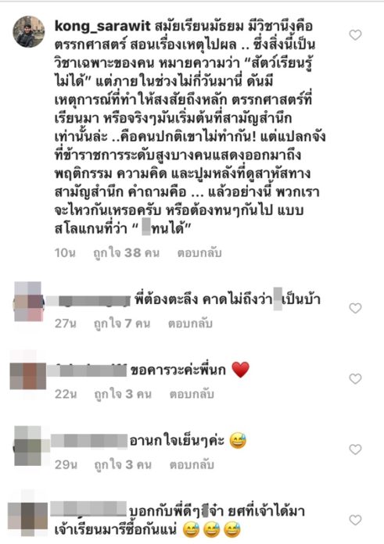Like the last comment about ยศที่เจ้าได้มา
Viewport: 384px width, 544px height.
355,520
